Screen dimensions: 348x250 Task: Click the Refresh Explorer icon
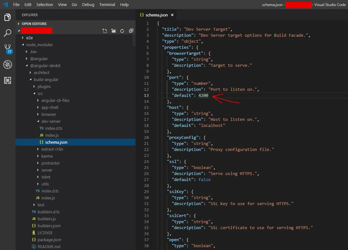coord(122,31)
